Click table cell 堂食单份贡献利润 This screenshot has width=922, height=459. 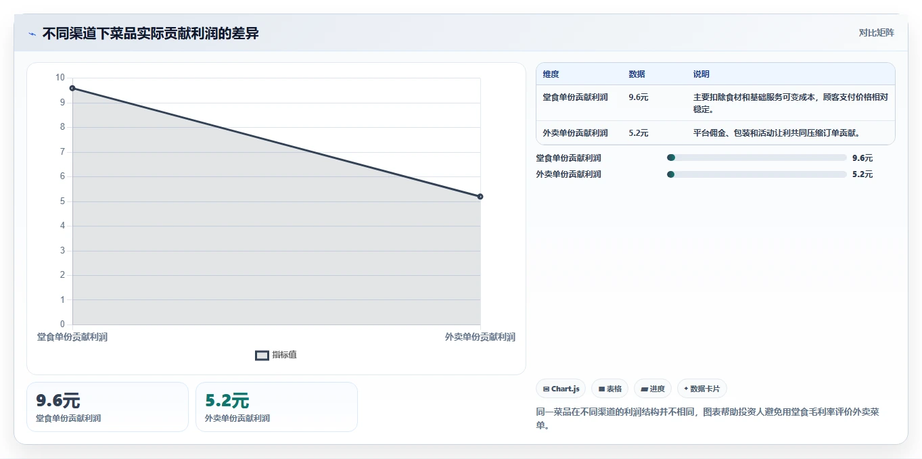[576, 97]
